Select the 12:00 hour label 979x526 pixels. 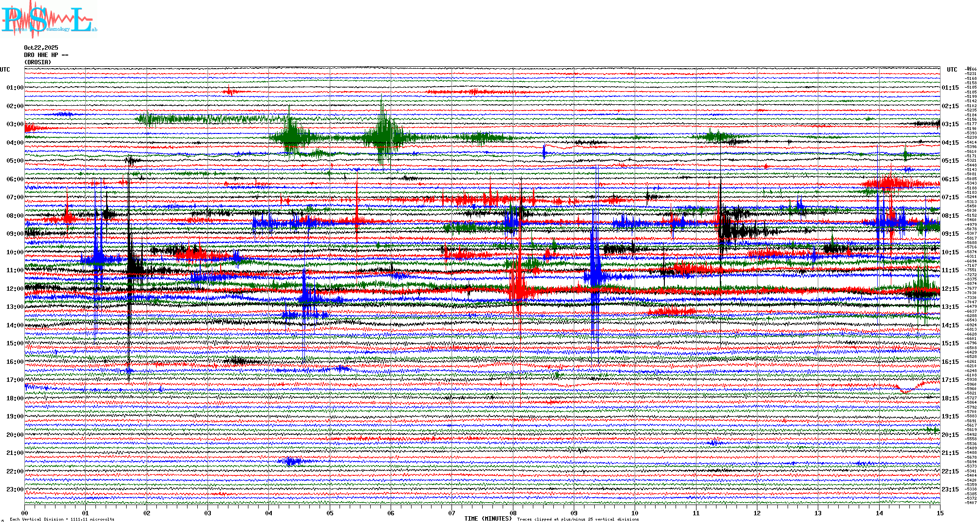(x=15, y=289)
